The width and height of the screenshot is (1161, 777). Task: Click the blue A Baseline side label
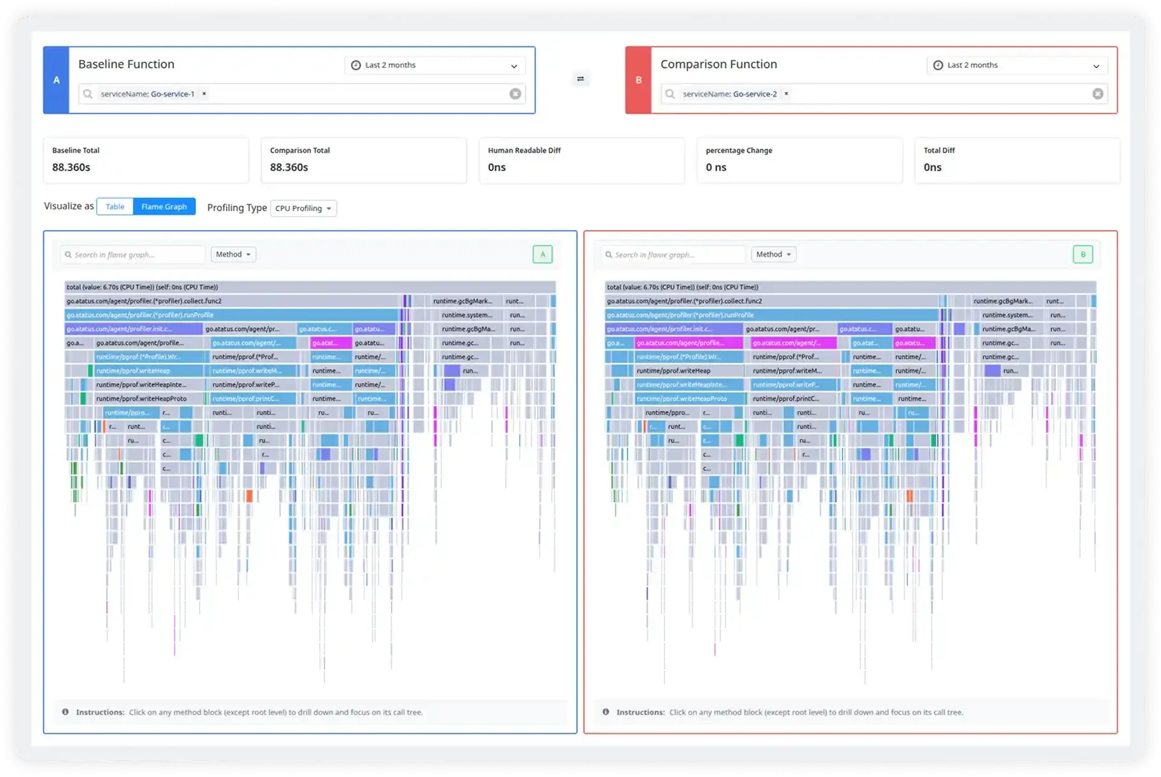pos(57,80)
